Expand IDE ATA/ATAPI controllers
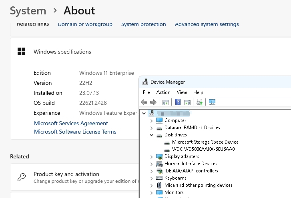 click(x=151, y=171)
